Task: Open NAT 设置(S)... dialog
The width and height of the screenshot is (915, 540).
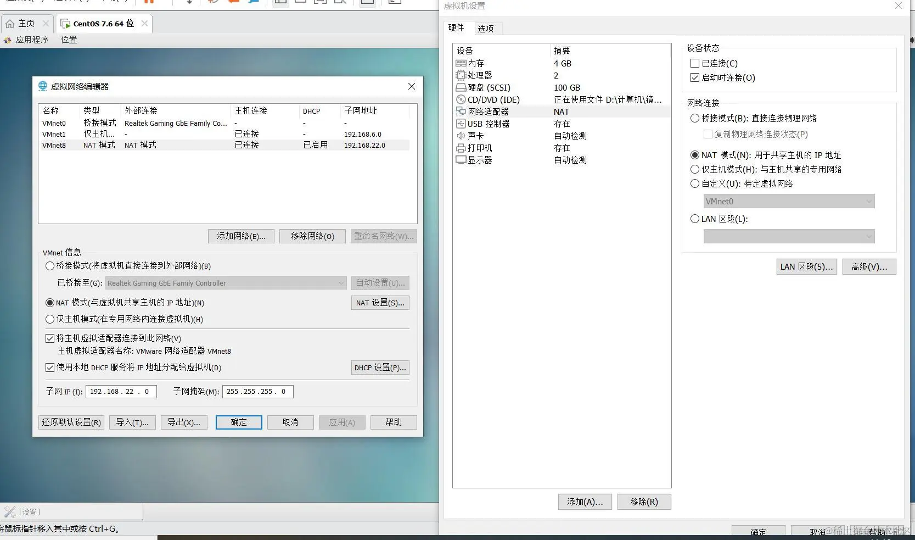Action: (380, 303)
